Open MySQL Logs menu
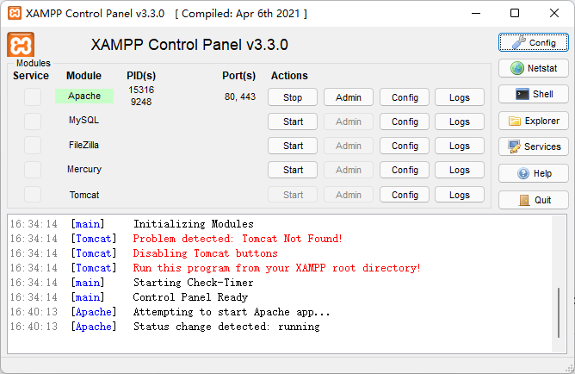The width and height of the screenshot is (575, 374). pyautogui.click(x=460, y=122)
